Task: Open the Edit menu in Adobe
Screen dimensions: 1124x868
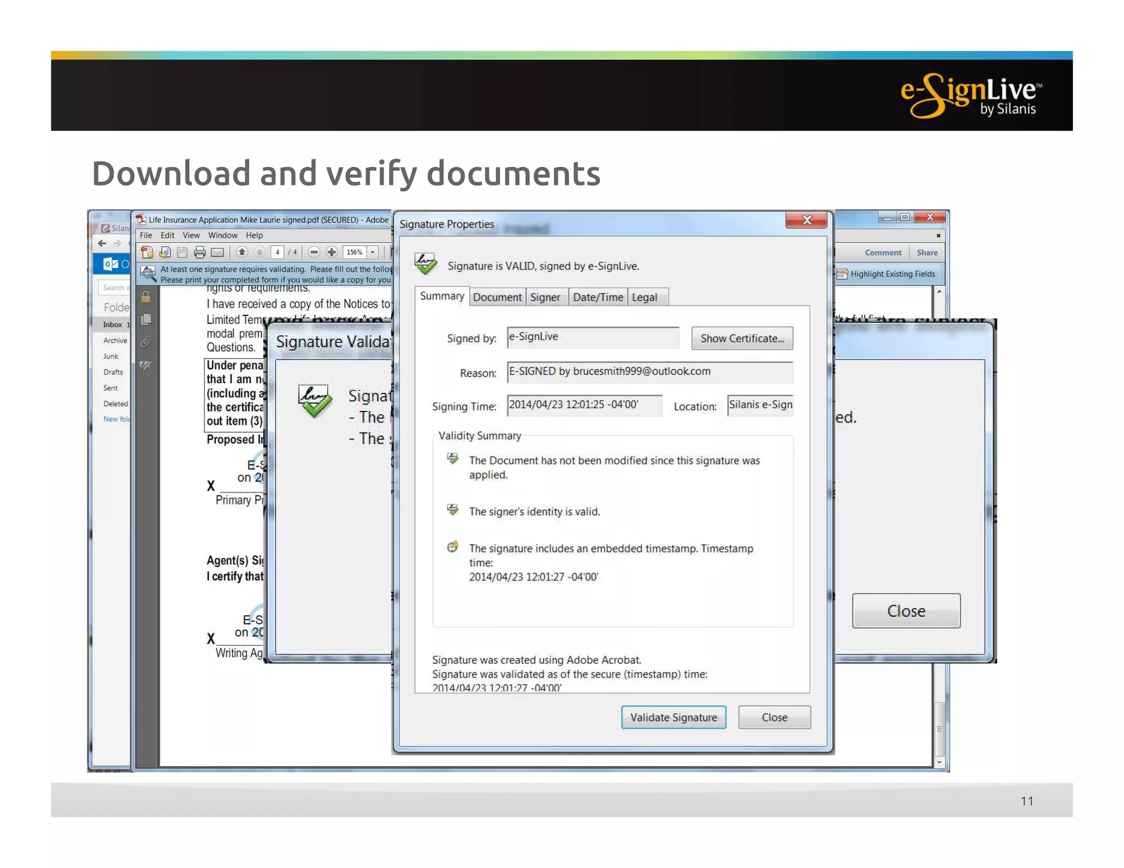Action: coord(167,235)
